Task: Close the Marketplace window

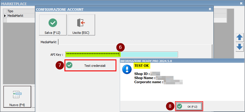Action: click(241, 3)
